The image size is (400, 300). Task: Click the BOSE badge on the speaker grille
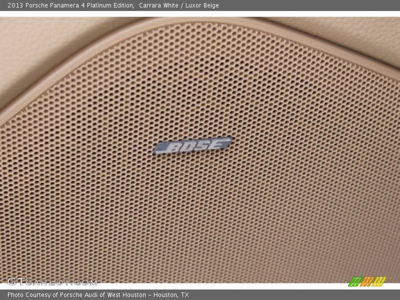pos(193,145)
